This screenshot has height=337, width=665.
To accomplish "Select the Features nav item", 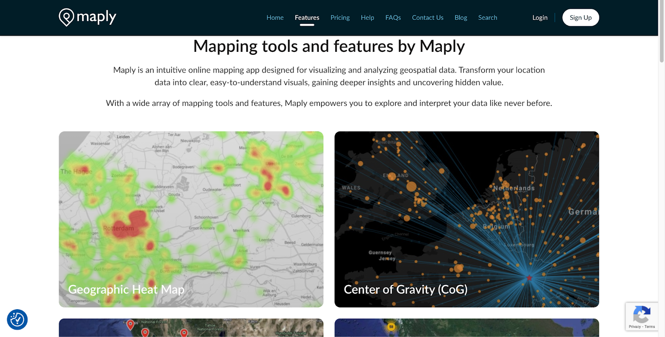I will (307, 17).
